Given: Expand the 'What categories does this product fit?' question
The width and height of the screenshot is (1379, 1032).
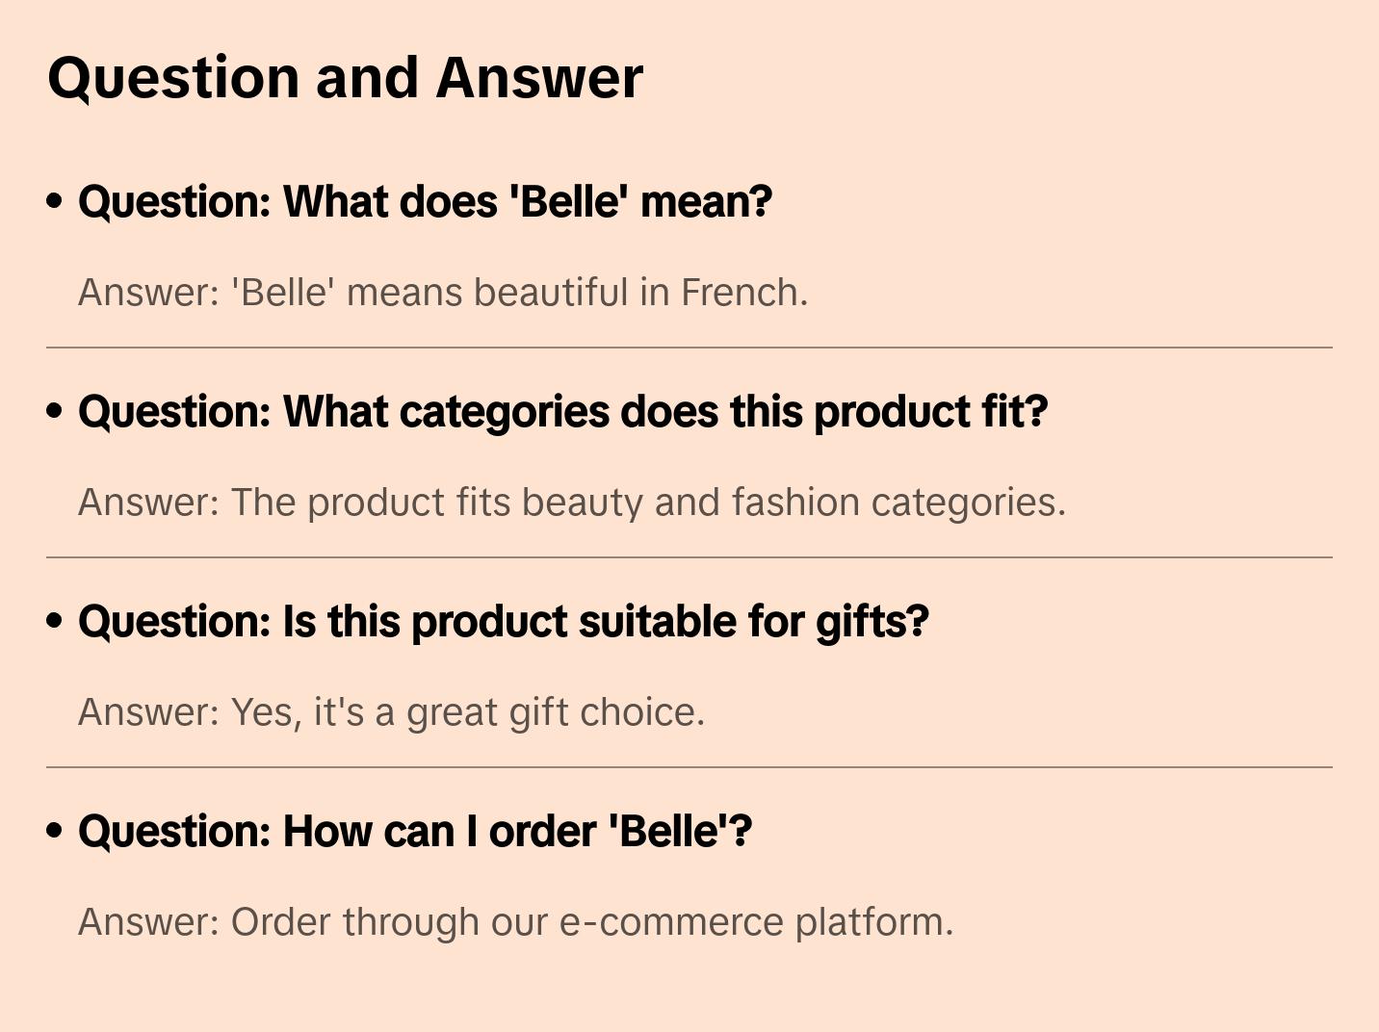Looking at the screenshot, I should coord(562,412).
